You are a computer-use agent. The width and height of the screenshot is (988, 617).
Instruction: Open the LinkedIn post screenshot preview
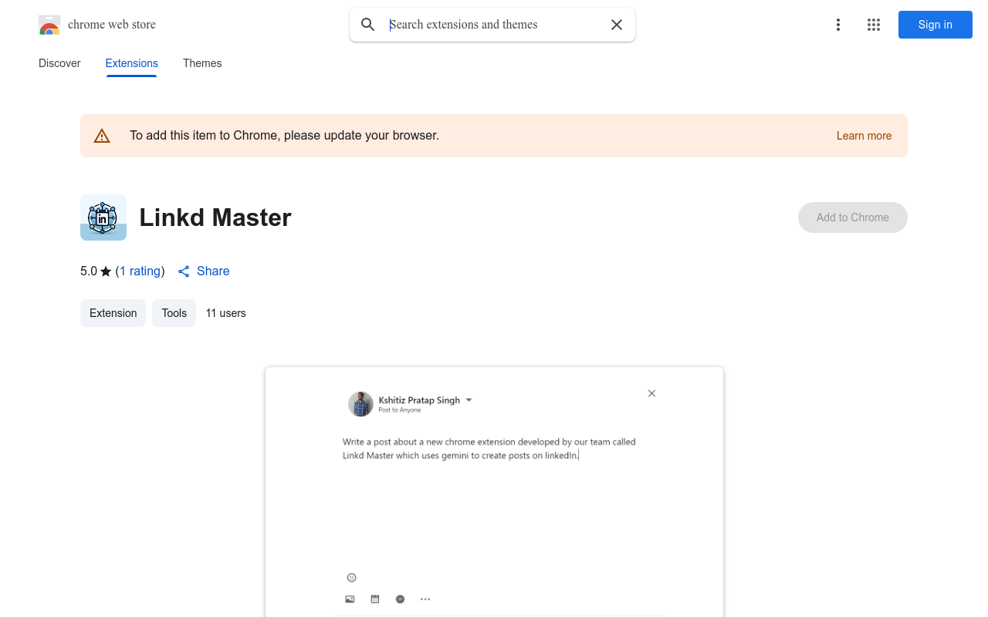494,492
